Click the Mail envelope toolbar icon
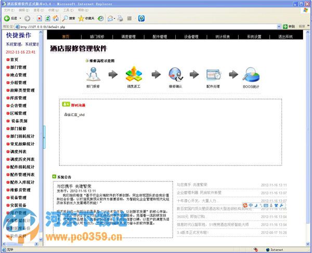Viewport: 312px width, 253px height. point(110,19)
